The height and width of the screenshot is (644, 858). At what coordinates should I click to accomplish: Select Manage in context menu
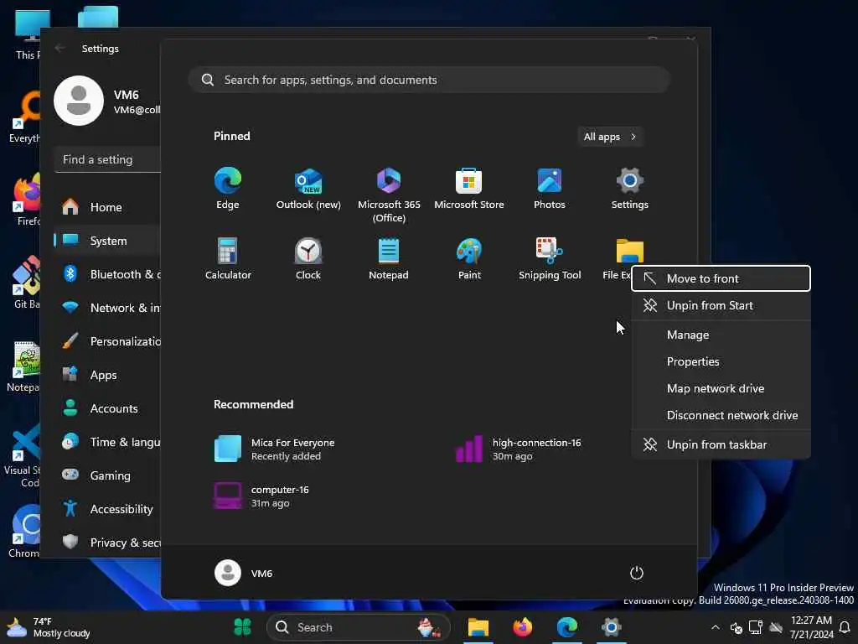tap(721, 335)
